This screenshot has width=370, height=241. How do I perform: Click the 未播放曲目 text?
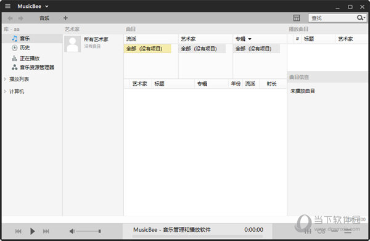[303, 91]
